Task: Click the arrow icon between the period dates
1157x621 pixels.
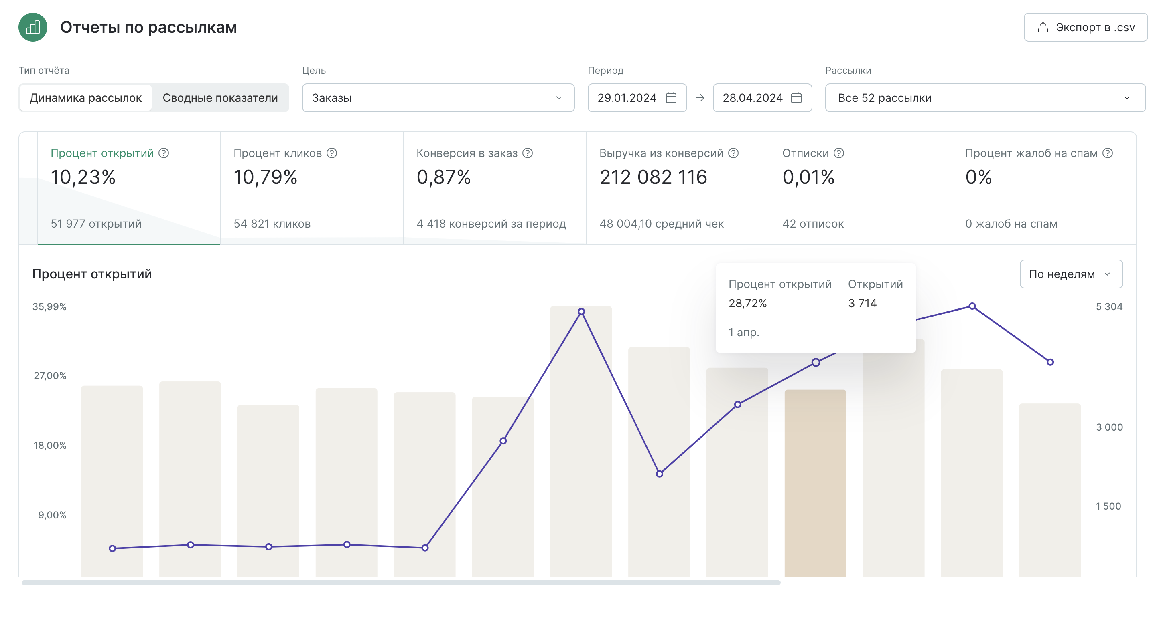Action: click(700, 97)
